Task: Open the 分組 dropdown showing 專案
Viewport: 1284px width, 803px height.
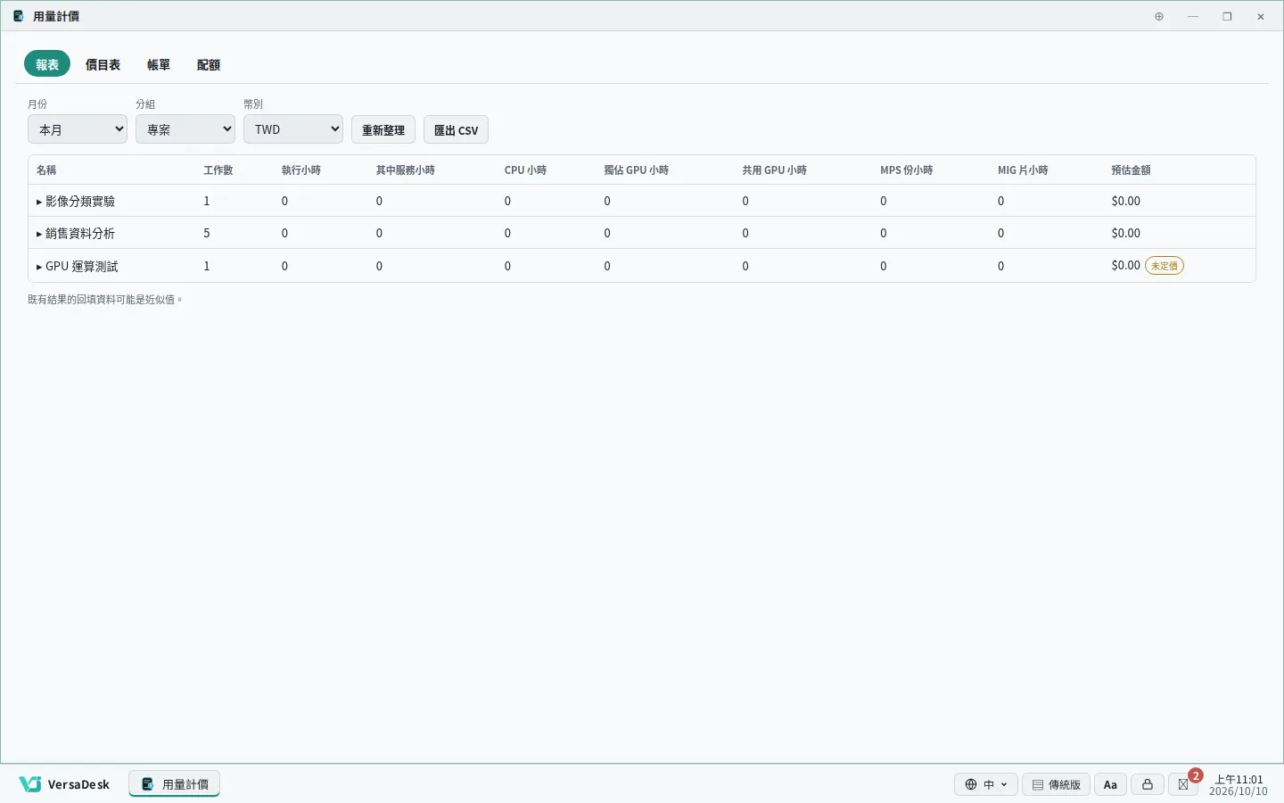Action: pos(185,129)
